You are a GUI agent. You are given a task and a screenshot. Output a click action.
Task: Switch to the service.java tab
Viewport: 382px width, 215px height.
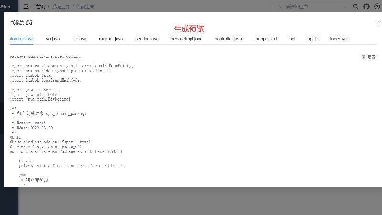[x=147, y=39]
